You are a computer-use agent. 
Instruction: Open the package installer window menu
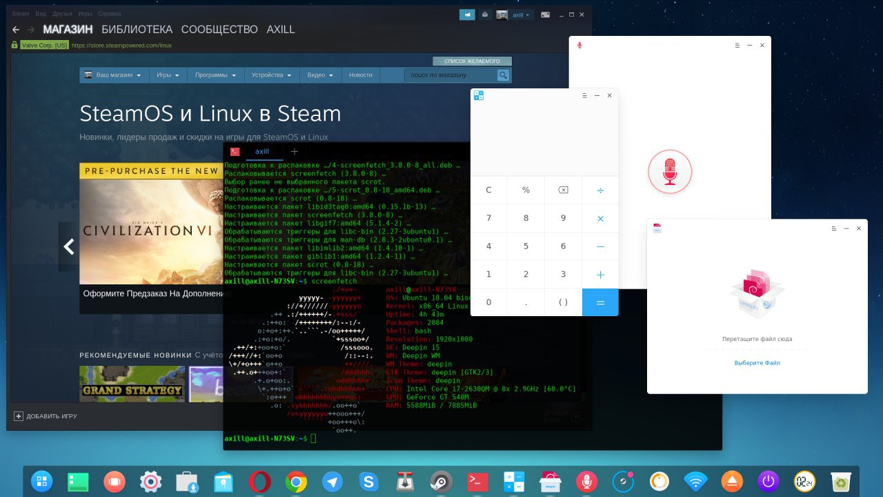[x=833, y=228]
